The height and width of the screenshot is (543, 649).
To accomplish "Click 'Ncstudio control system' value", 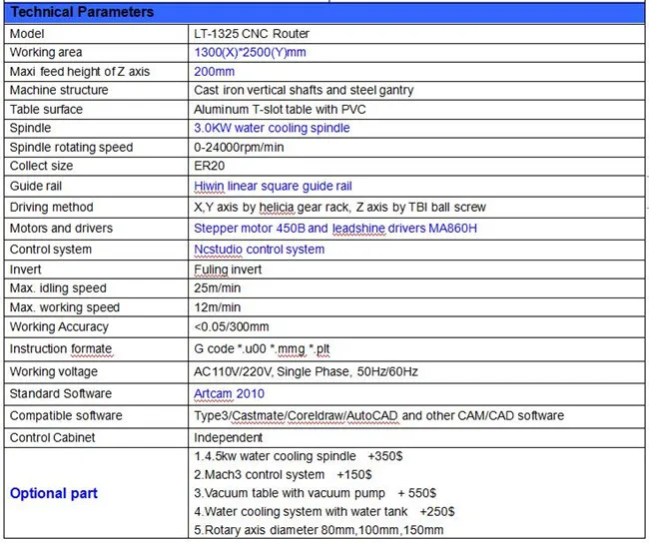I will (260, 250).
